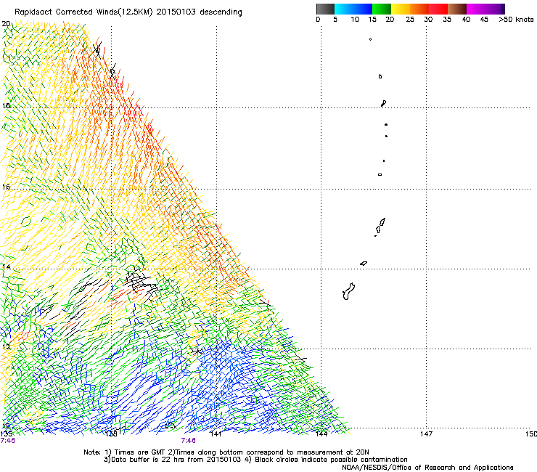
Task: Click the 'Note: 1) Times are GMT' line
Action: [x=226, y=452]
